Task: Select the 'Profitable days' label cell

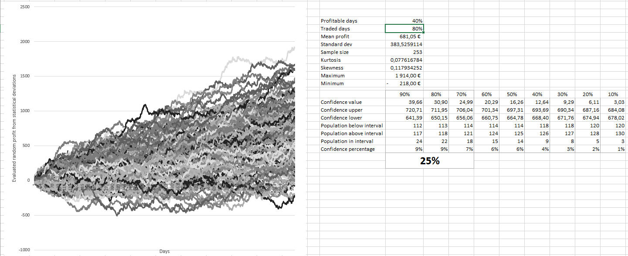Action: [352, 21]
